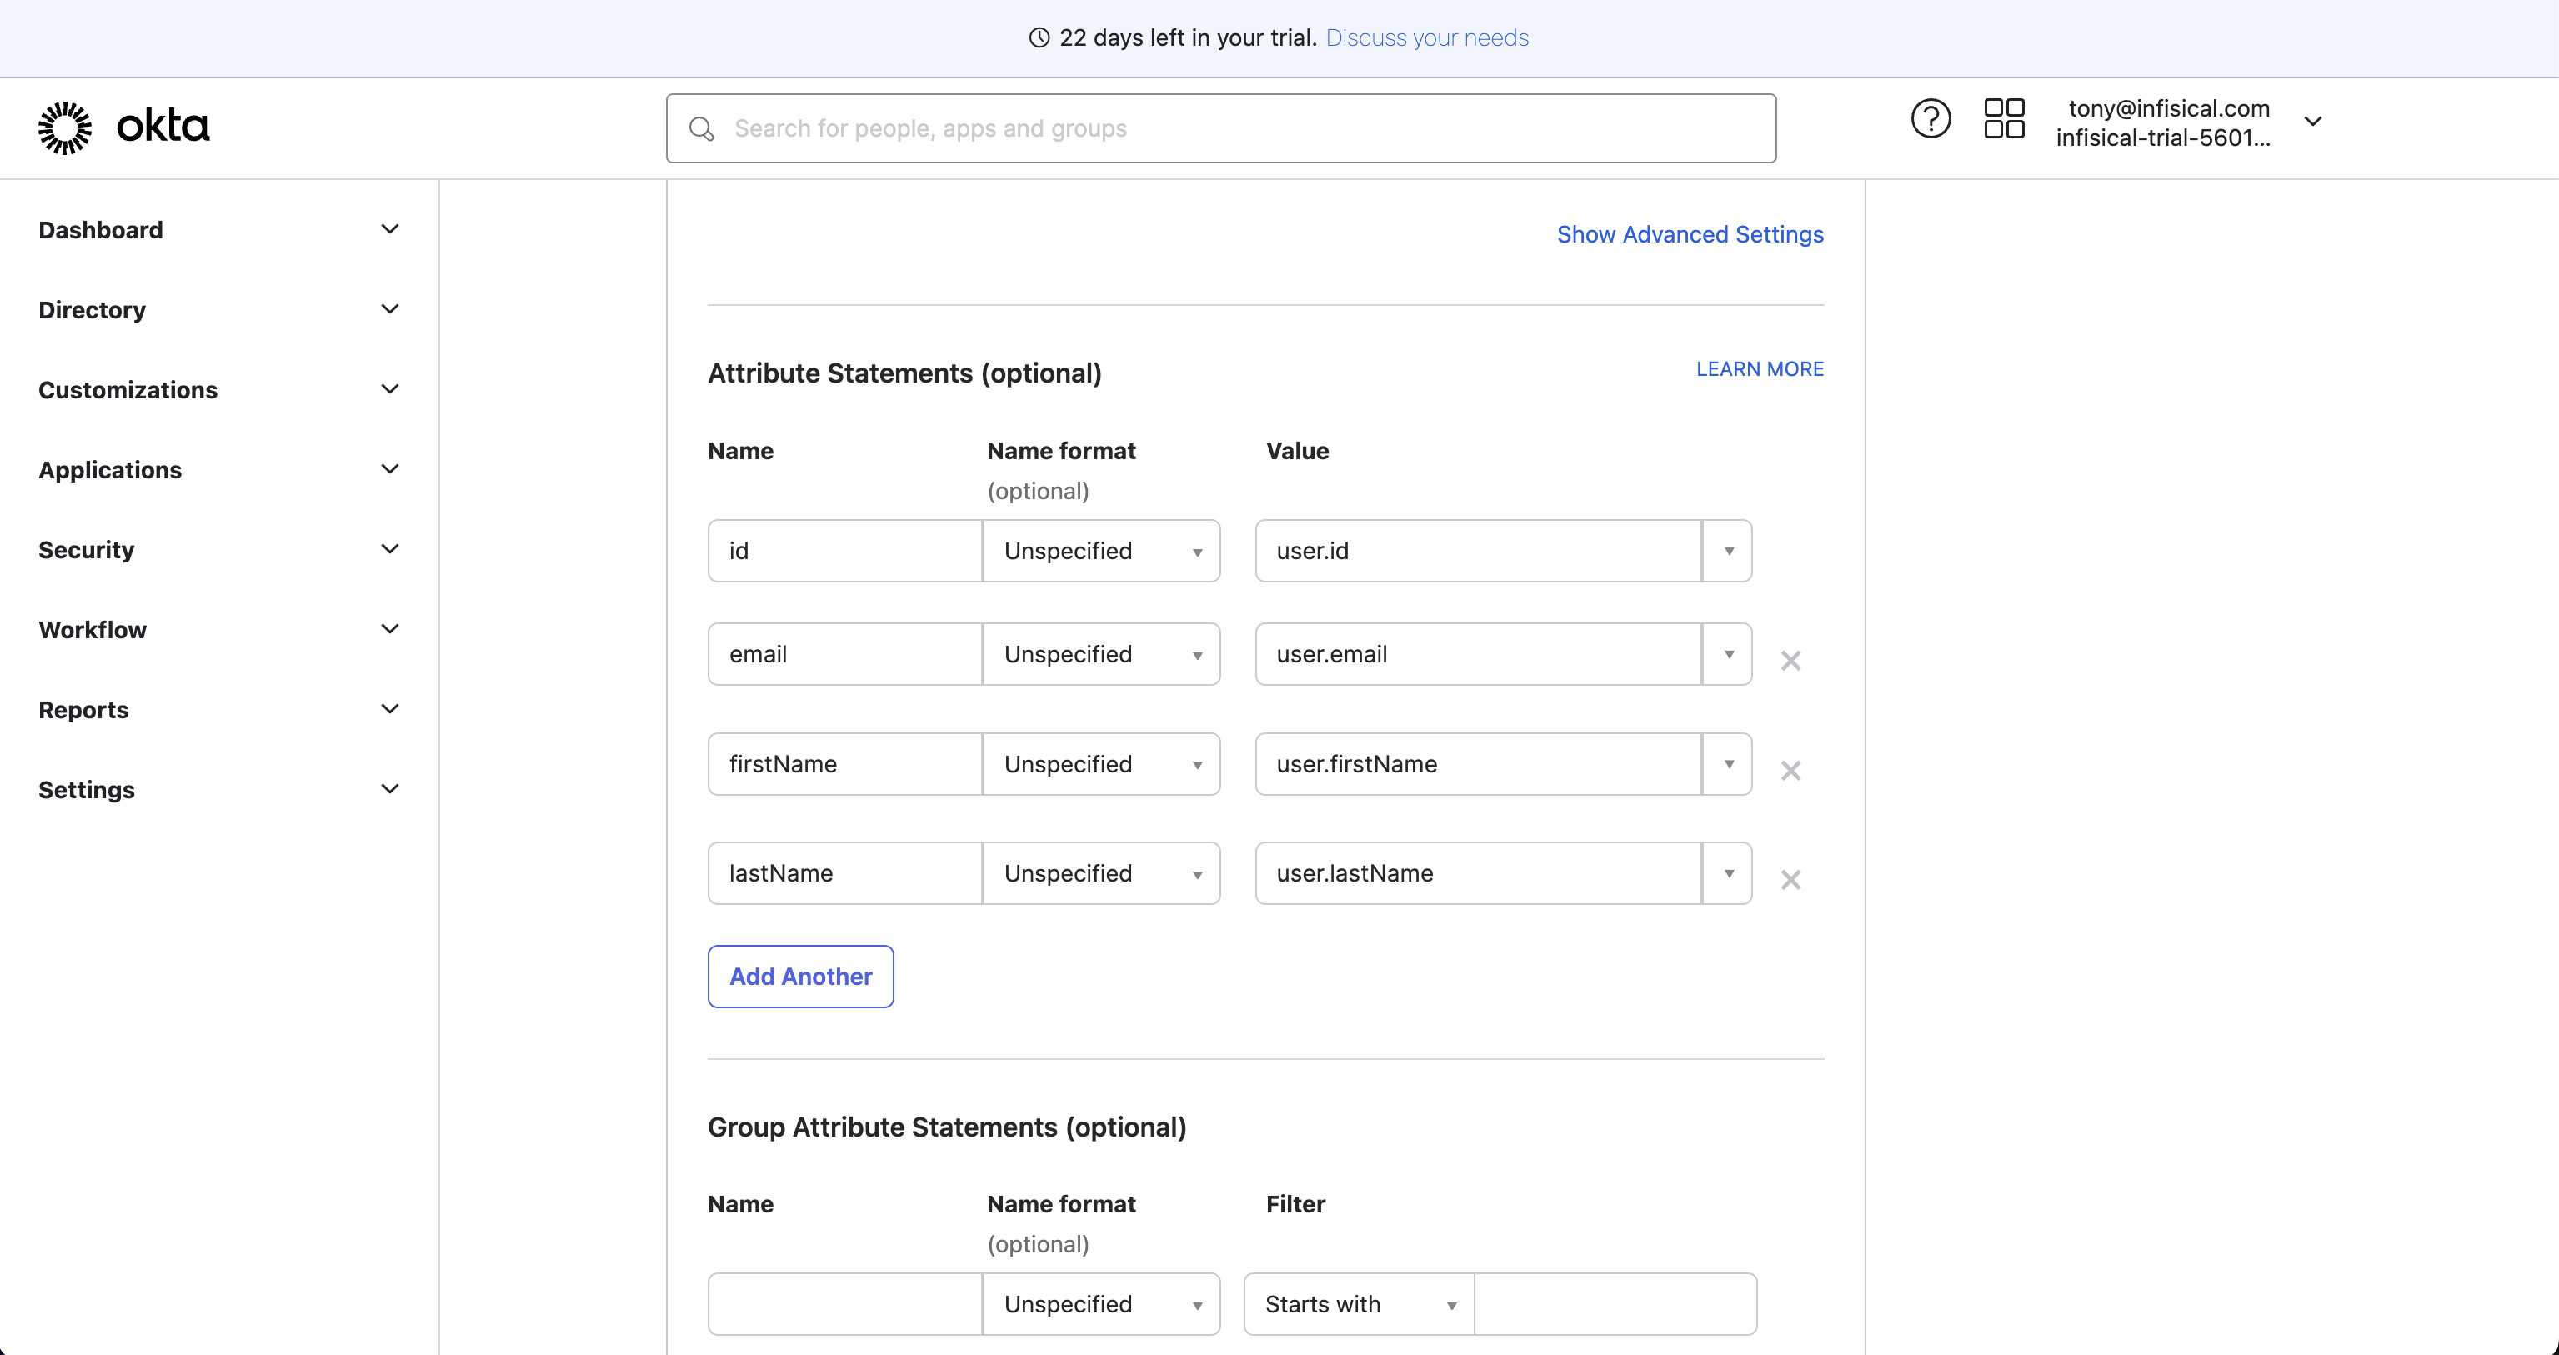Expand the account menu chevron
The width and height of the screenshot is (2559, 1355).
click(2312, 121)
